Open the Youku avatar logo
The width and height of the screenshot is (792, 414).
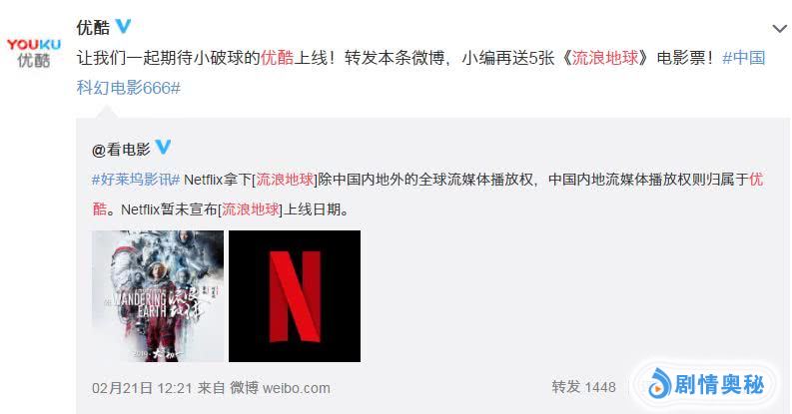click(33, 53)
